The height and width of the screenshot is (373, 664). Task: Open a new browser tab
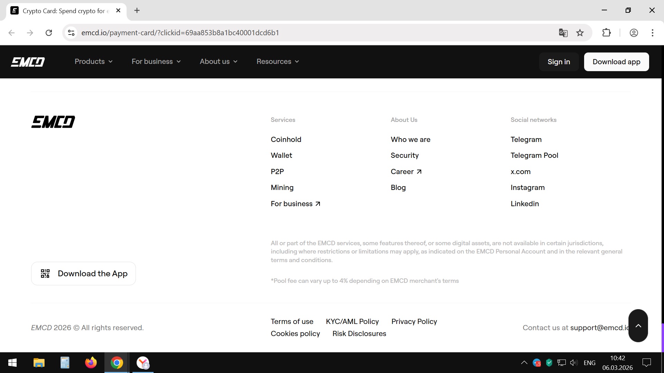click(x=137, y=10)
